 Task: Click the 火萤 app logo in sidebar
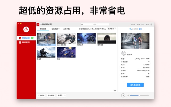26,30
